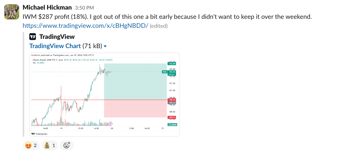This screenshot has width=339, height=153.
Task: Toggle the heart-eyes emoji reaction
Action: click(x=31, y=145)
